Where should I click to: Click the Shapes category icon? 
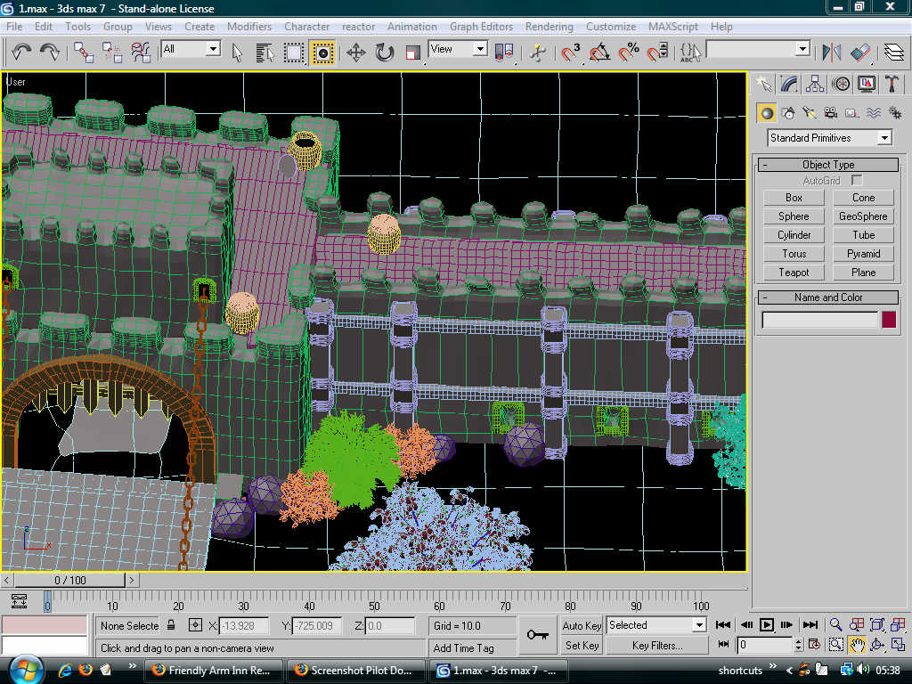[x=788, y=113]
